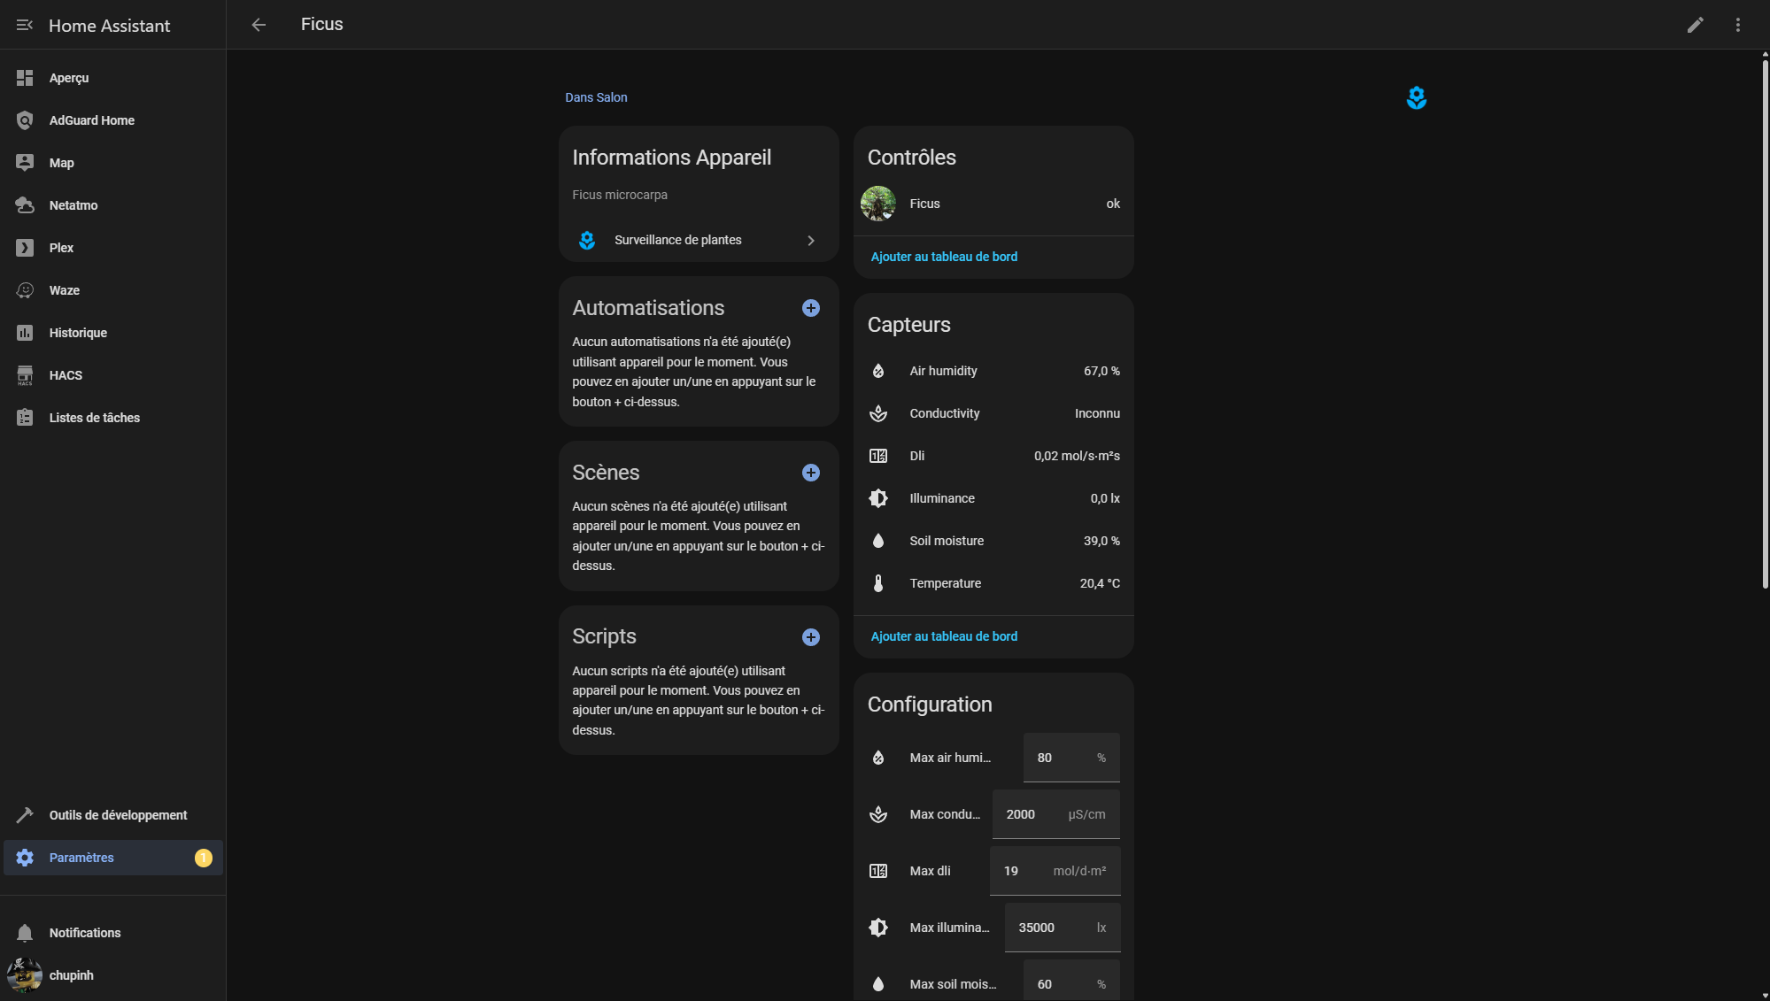Add a scene with the plus icon
1770x1001 pixels.
(x=810, y=473)
